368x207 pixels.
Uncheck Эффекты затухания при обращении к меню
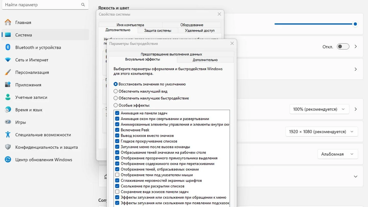117,197
